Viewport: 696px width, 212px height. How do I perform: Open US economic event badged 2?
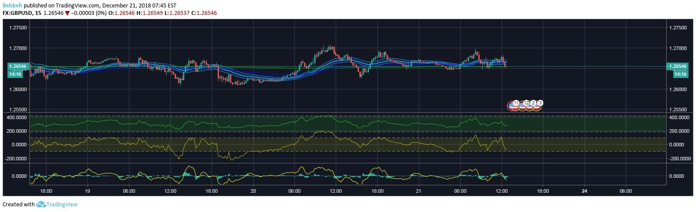click(x=530, y=106)
